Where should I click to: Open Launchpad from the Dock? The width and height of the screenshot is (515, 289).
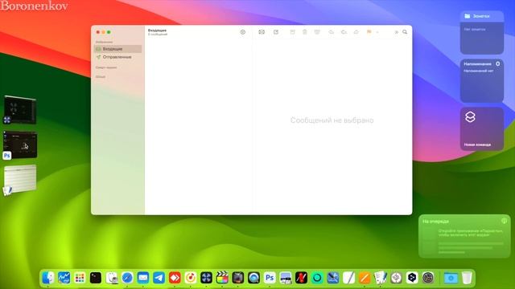coord(80,278)
